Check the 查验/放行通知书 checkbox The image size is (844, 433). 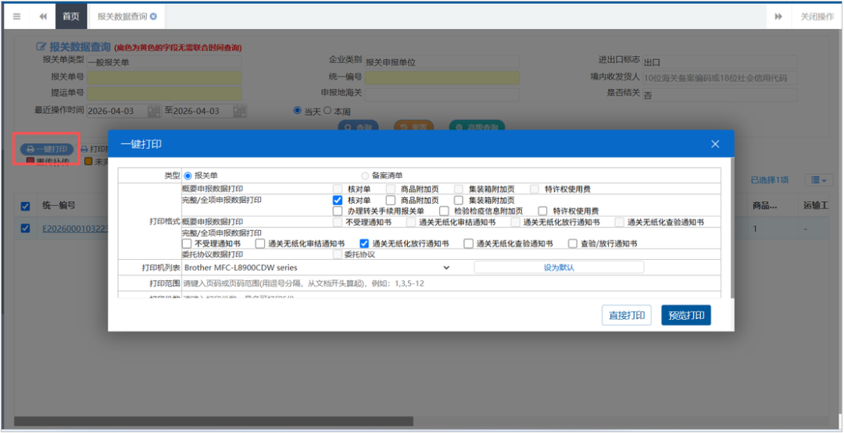(573, 243)
